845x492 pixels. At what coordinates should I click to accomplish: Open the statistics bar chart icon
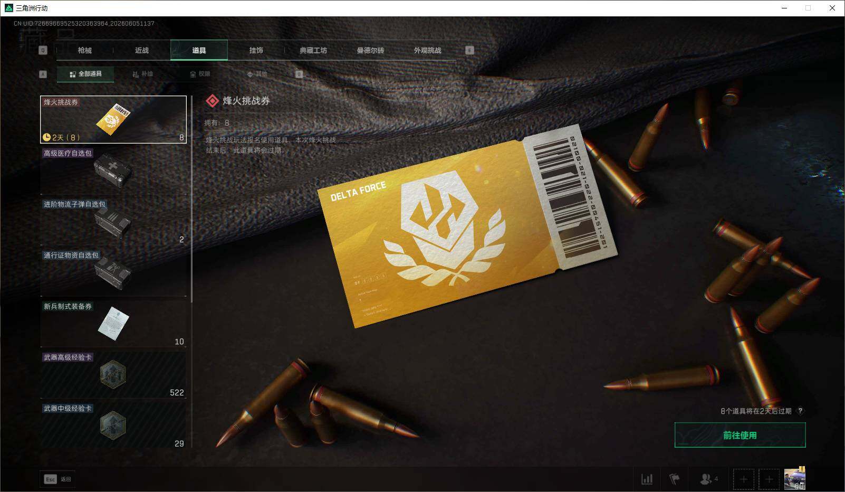click(647, 479)
